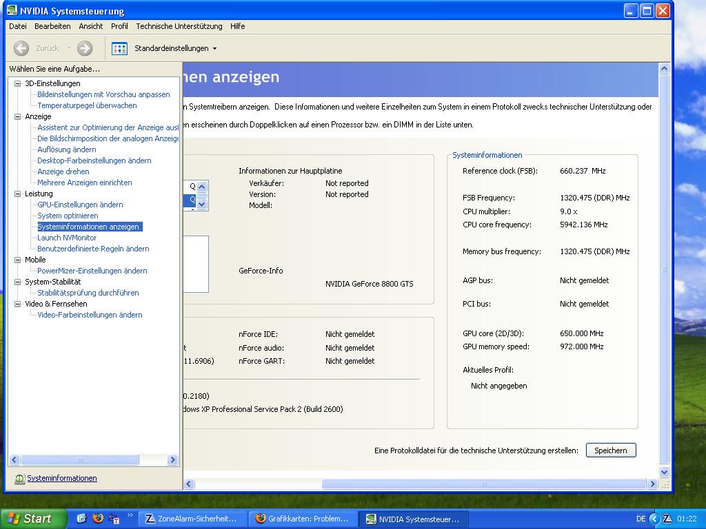Screen dimensions: 706x529
Task: Click task tree horizontal scrollbar thumb
Action: pyautogui.click(x=80, y=459)
